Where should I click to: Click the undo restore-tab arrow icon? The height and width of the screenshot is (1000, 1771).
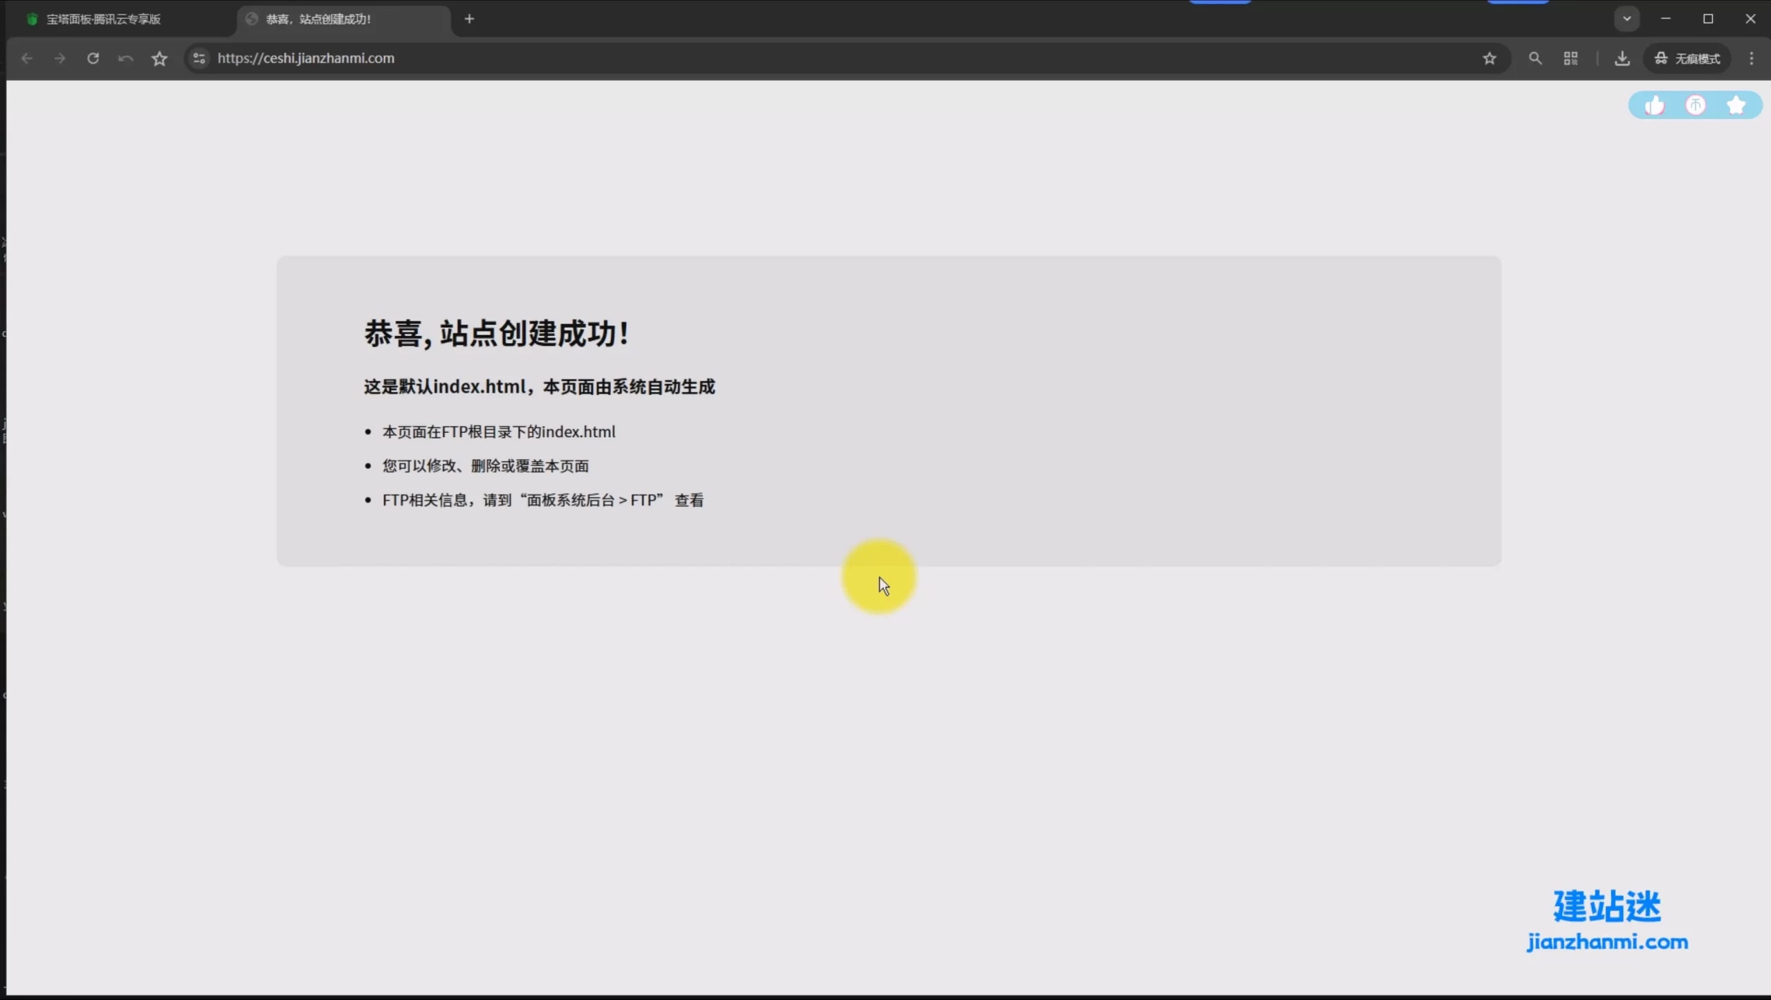tap(125, 59)
